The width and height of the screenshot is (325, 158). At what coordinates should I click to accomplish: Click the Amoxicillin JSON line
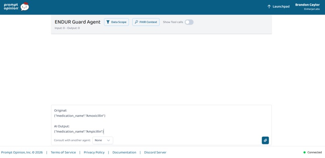[80, 116]
